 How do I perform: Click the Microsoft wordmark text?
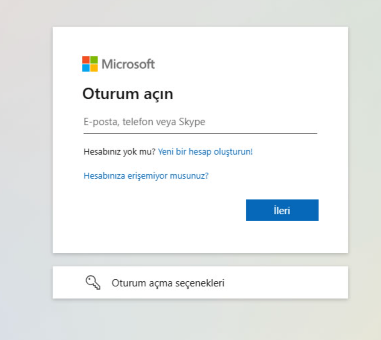coord(128,64)
